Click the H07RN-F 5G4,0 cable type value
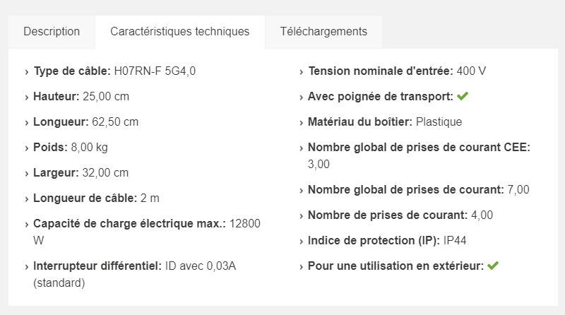This screenshot has height=315, width=565. coord(155,71)
